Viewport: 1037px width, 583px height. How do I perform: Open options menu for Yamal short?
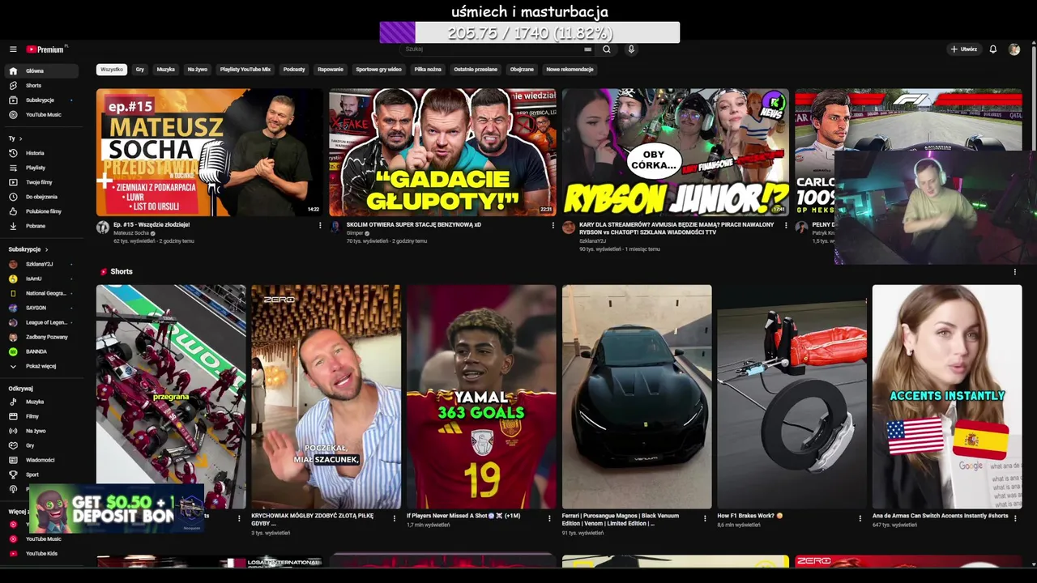550,518
